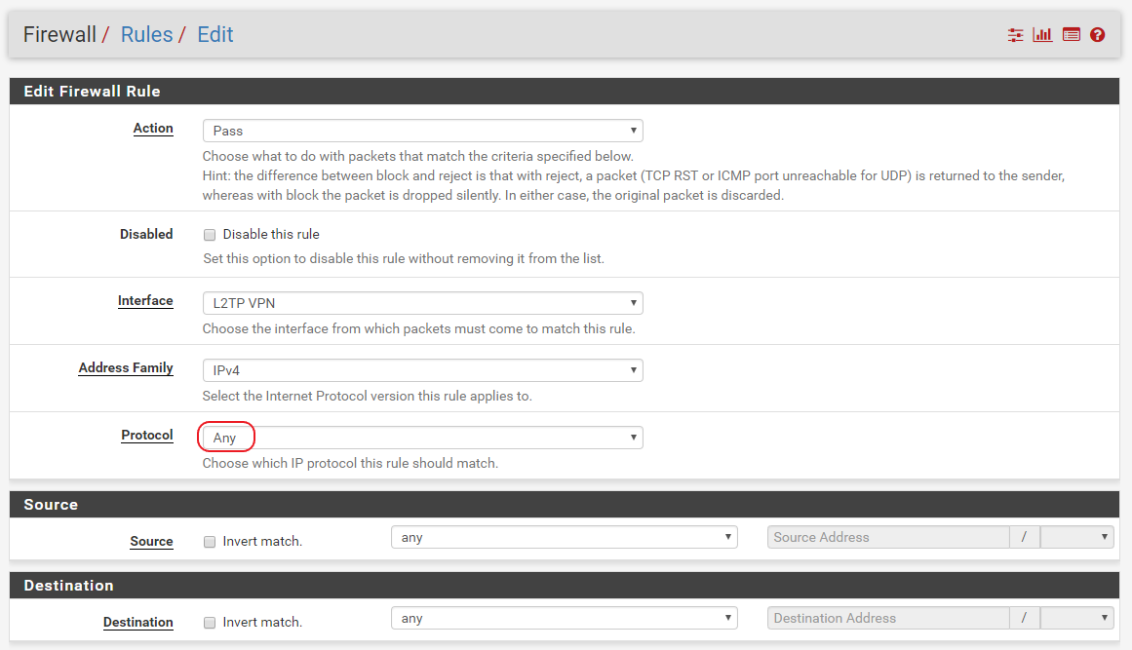Screen dimensions: 1132x650
Task: Open the Destination subnet mask dropdown
Action: 1076,618
